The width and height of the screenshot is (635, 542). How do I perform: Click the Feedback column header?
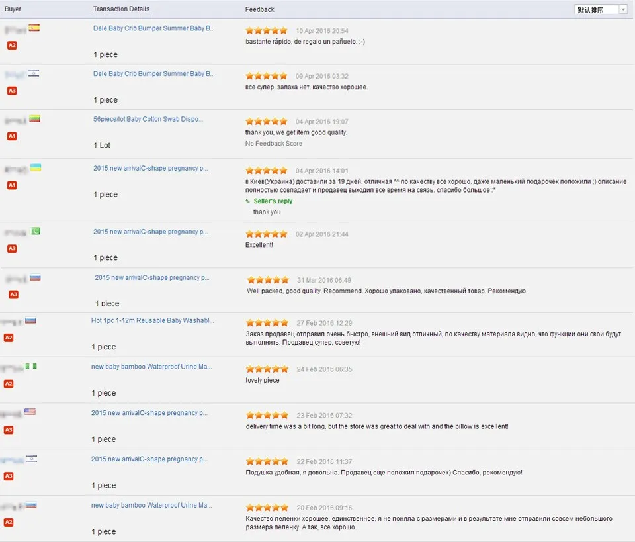259,9
